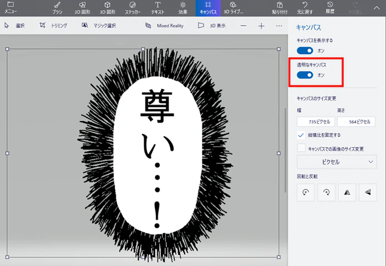Open the 履歴 history panel
The image size is (386, 266).
tap(330, 8)
